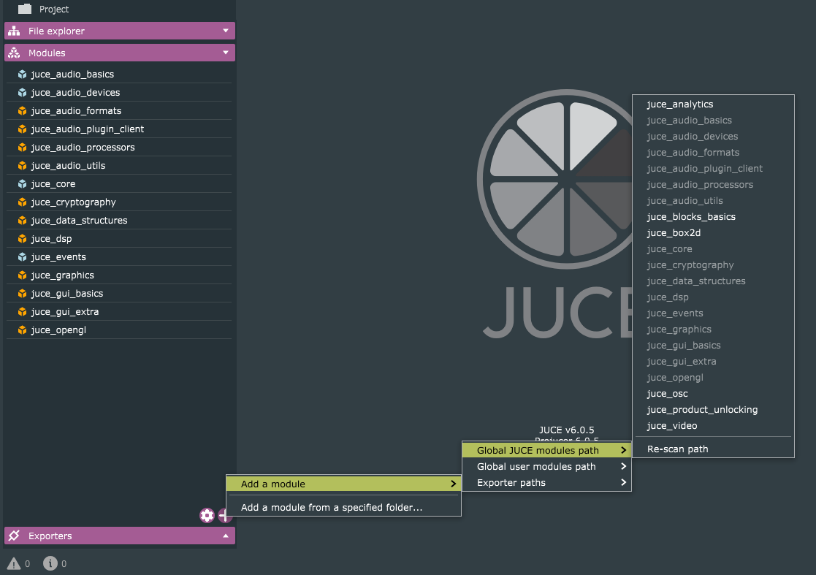Select juce_audio_plugin_client in the modules list

tap(119, 129)
